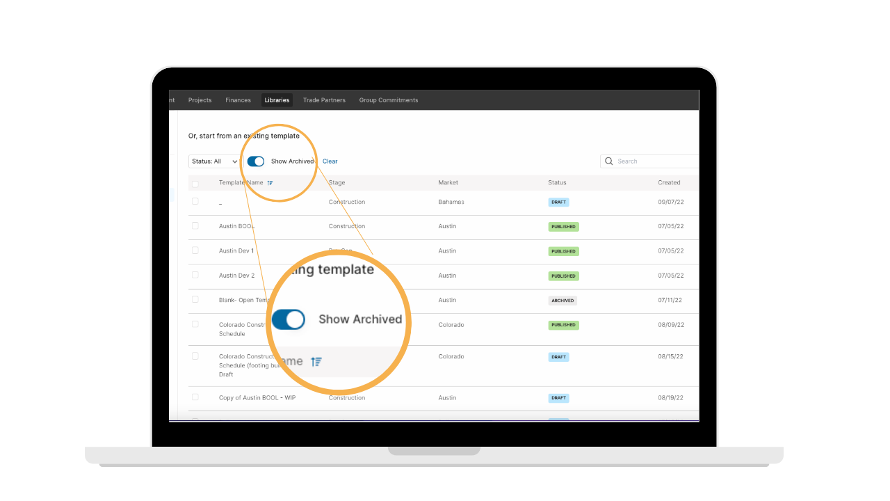Switch to the Projects tab
The image size is (890, 501).
pos(200,100)
